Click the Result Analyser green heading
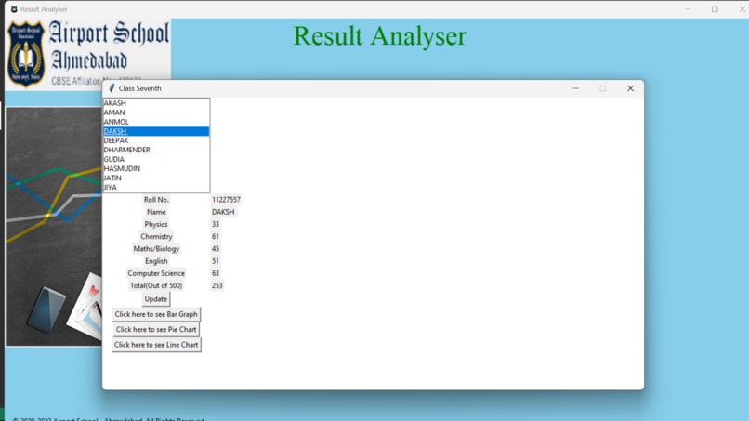 click(380, 36)
